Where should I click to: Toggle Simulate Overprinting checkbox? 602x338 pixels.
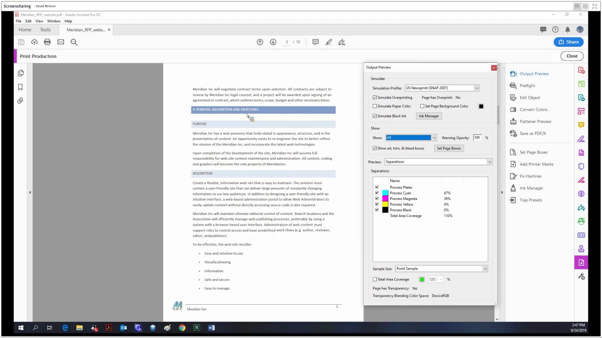point(375,98)
